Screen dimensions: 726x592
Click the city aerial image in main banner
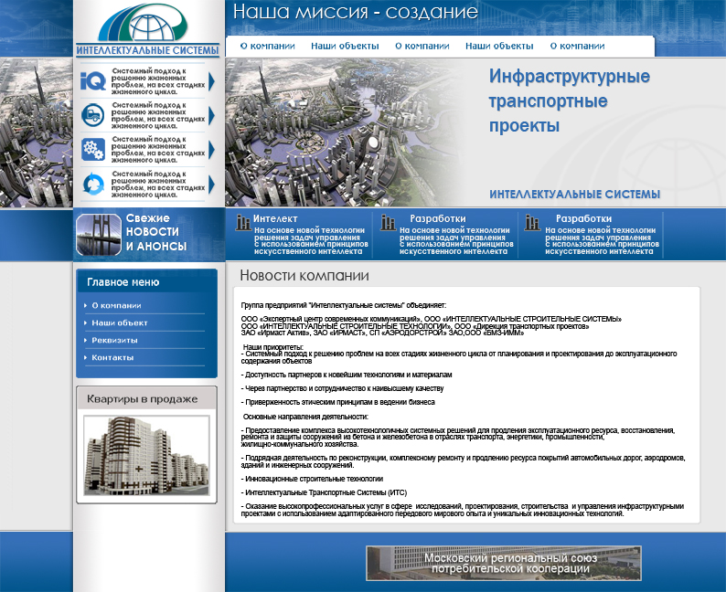[343, 132]
